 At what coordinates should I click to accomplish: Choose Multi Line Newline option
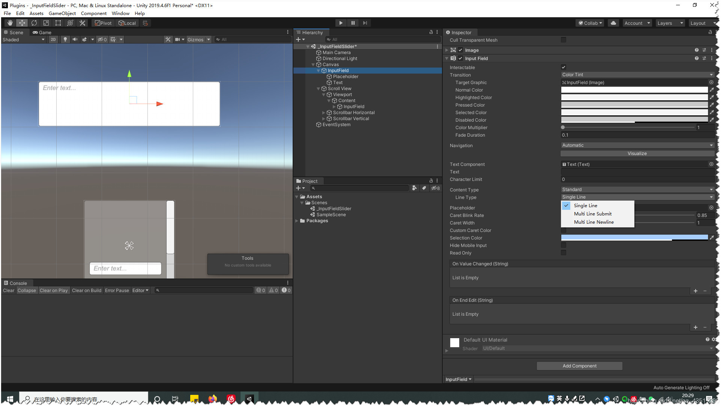[x=594, y=222]
